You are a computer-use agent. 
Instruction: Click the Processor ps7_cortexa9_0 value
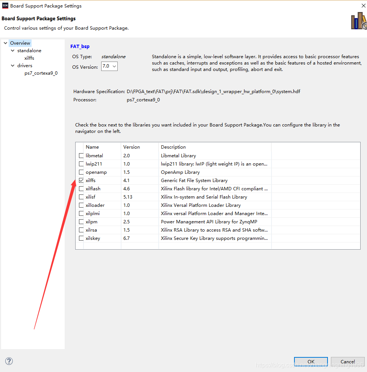[143, 100]
